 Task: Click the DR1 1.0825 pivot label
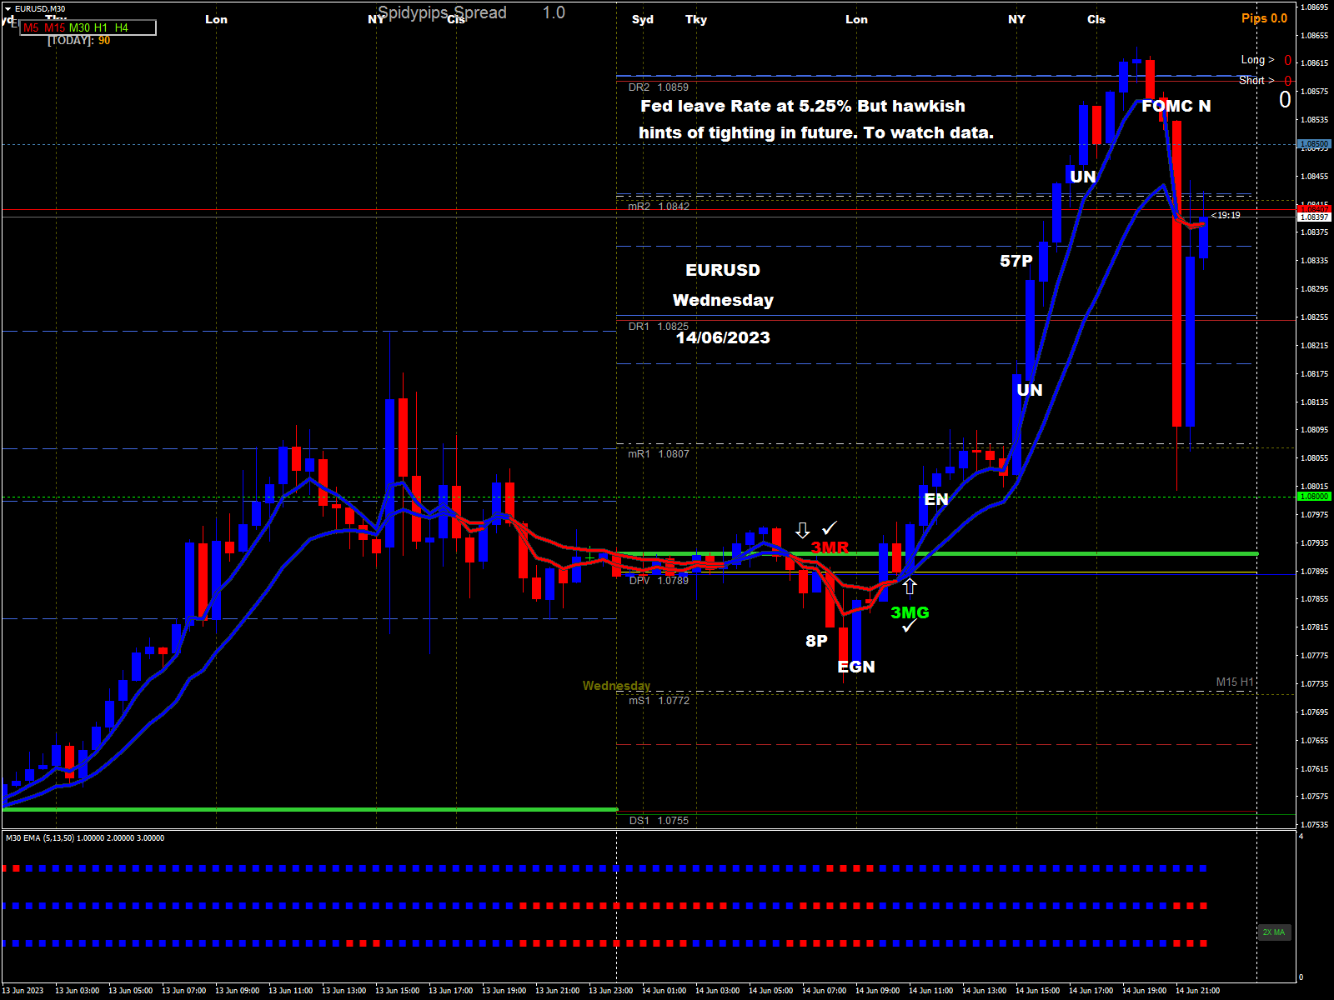[x=659, y=327]
